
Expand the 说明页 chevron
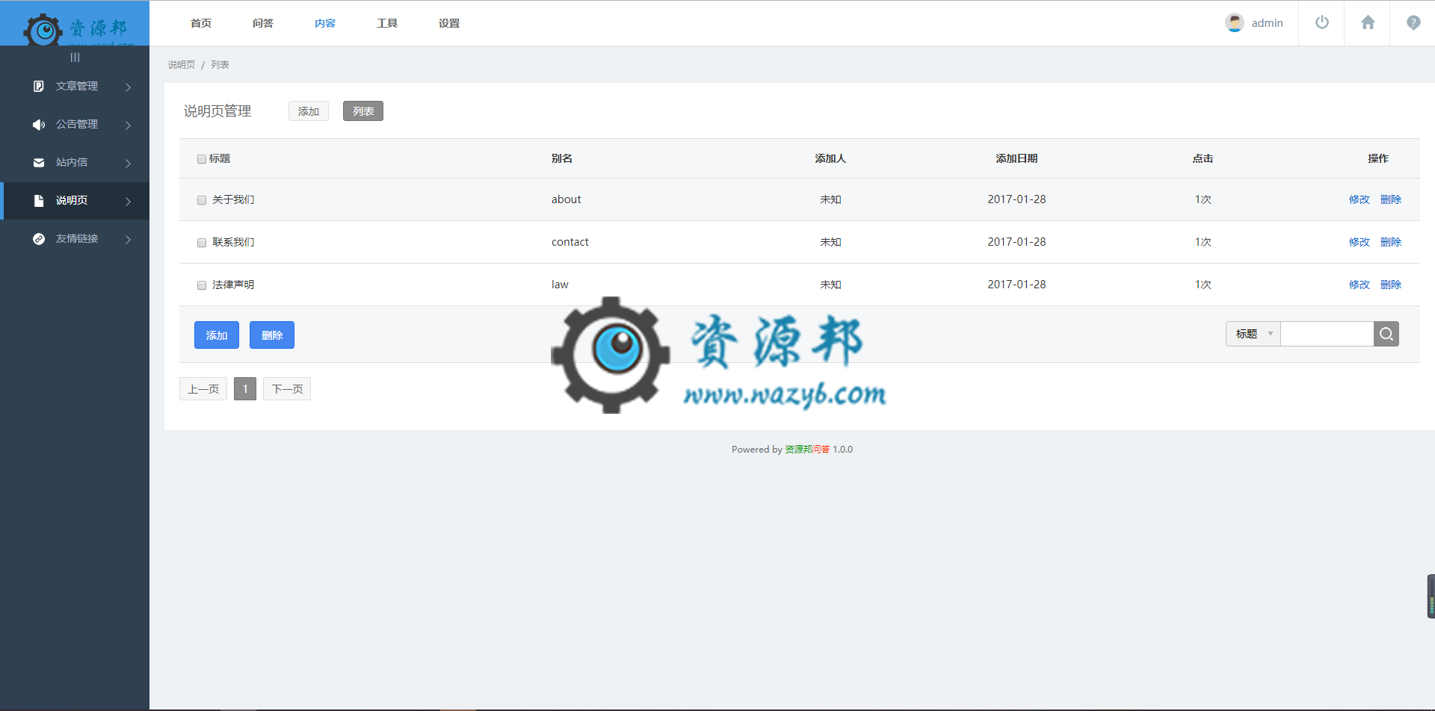click(x=128, y=202)
